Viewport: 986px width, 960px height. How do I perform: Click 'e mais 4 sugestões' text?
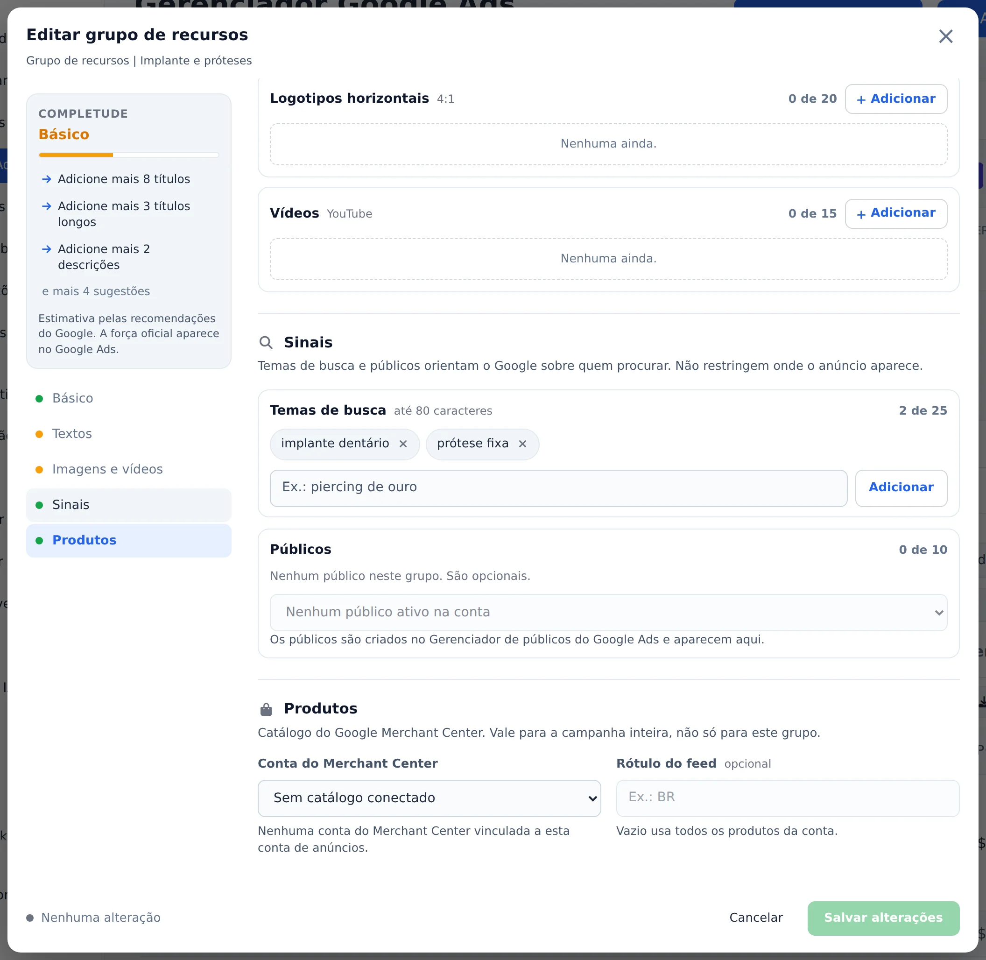point(96,291)
